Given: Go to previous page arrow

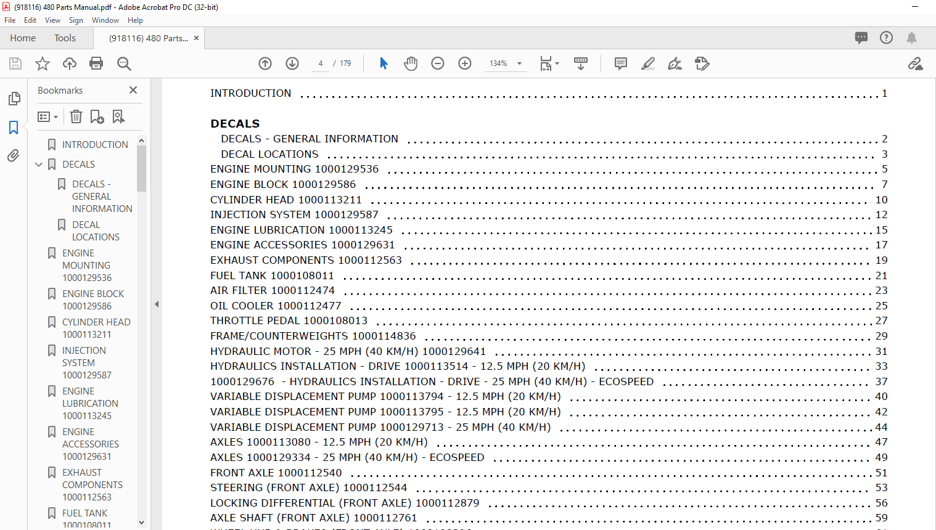Looking at the screenshot, I should click(x=265, y=63).
